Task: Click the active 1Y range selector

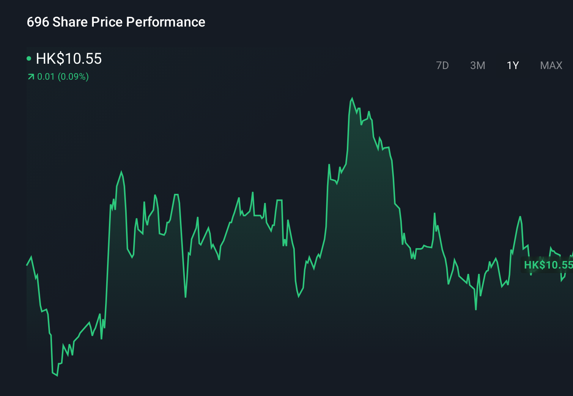Action: [x=512, y=65]
